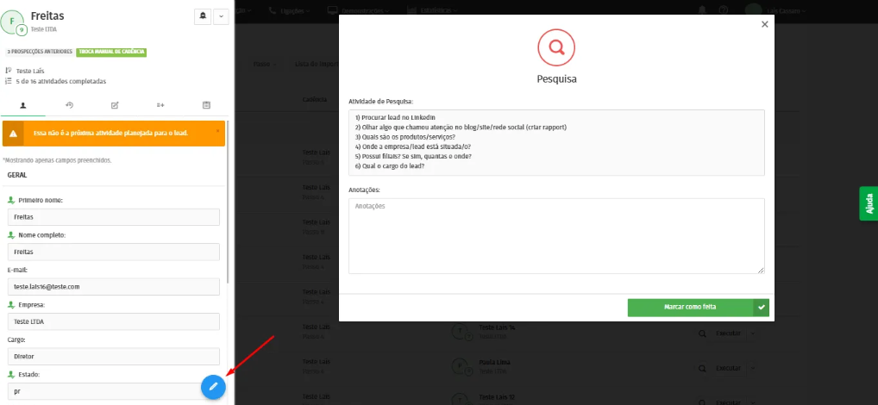Click lead name Teste Lais 12 in list
Image resolution: width=878 pixels, height=405 pixels.
coord(497,396)
